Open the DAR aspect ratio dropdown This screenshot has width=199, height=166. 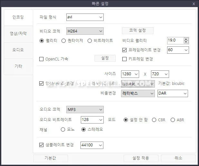pyautogui.click(x=173, y=94)
